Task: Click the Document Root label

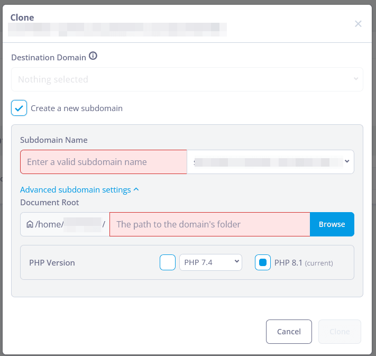Action: point(49,203)
